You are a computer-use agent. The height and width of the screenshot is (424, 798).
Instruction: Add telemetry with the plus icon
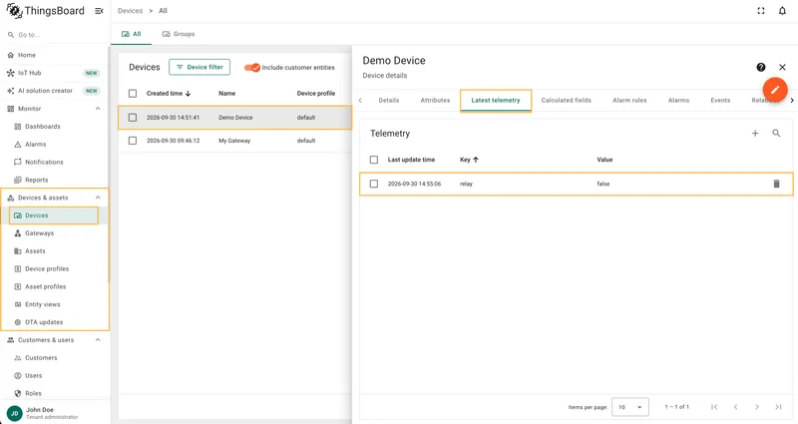[x=755, y=134]
